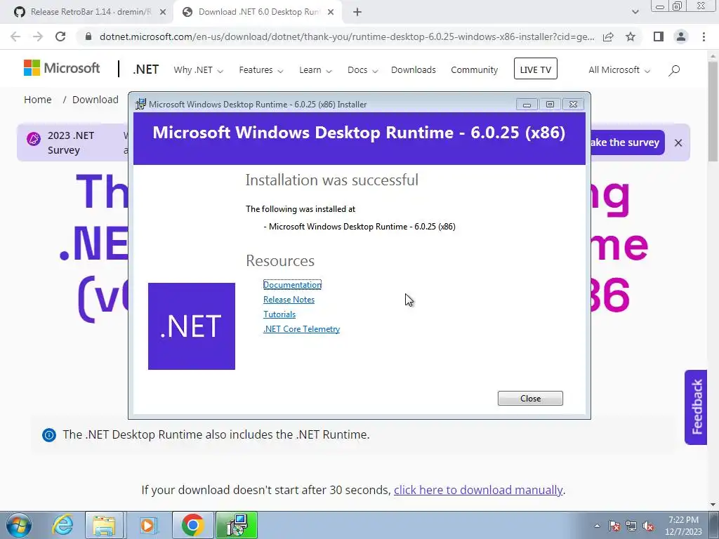Go to Home breadcrumb
719x539 pixels.
38,100
